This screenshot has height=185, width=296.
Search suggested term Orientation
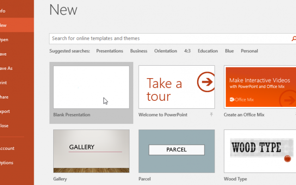coord(166,51)
